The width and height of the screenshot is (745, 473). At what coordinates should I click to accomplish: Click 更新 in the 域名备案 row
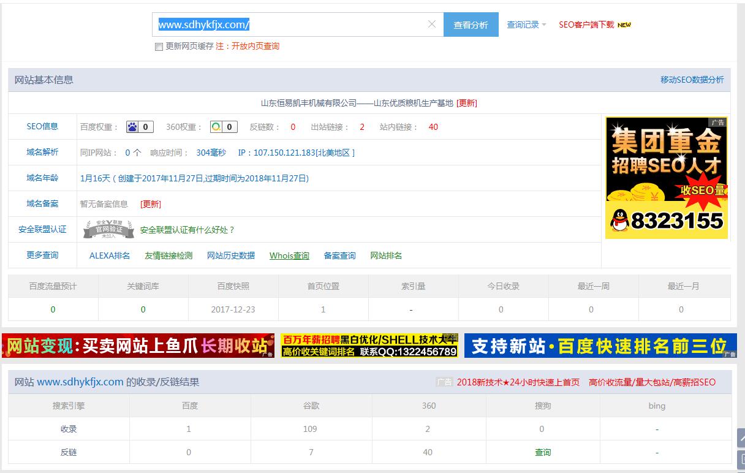(x=151, y=204)
